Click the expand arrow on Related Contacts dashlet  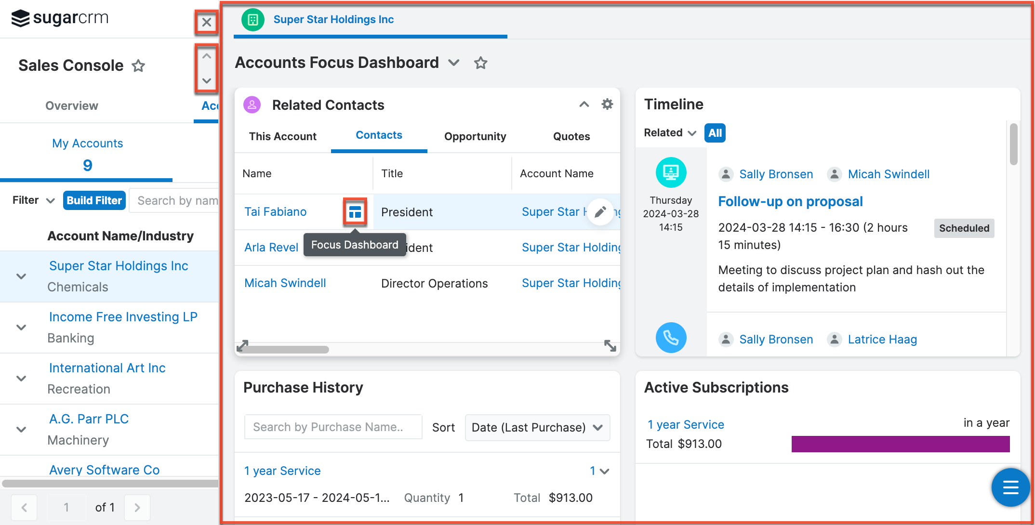610,346
